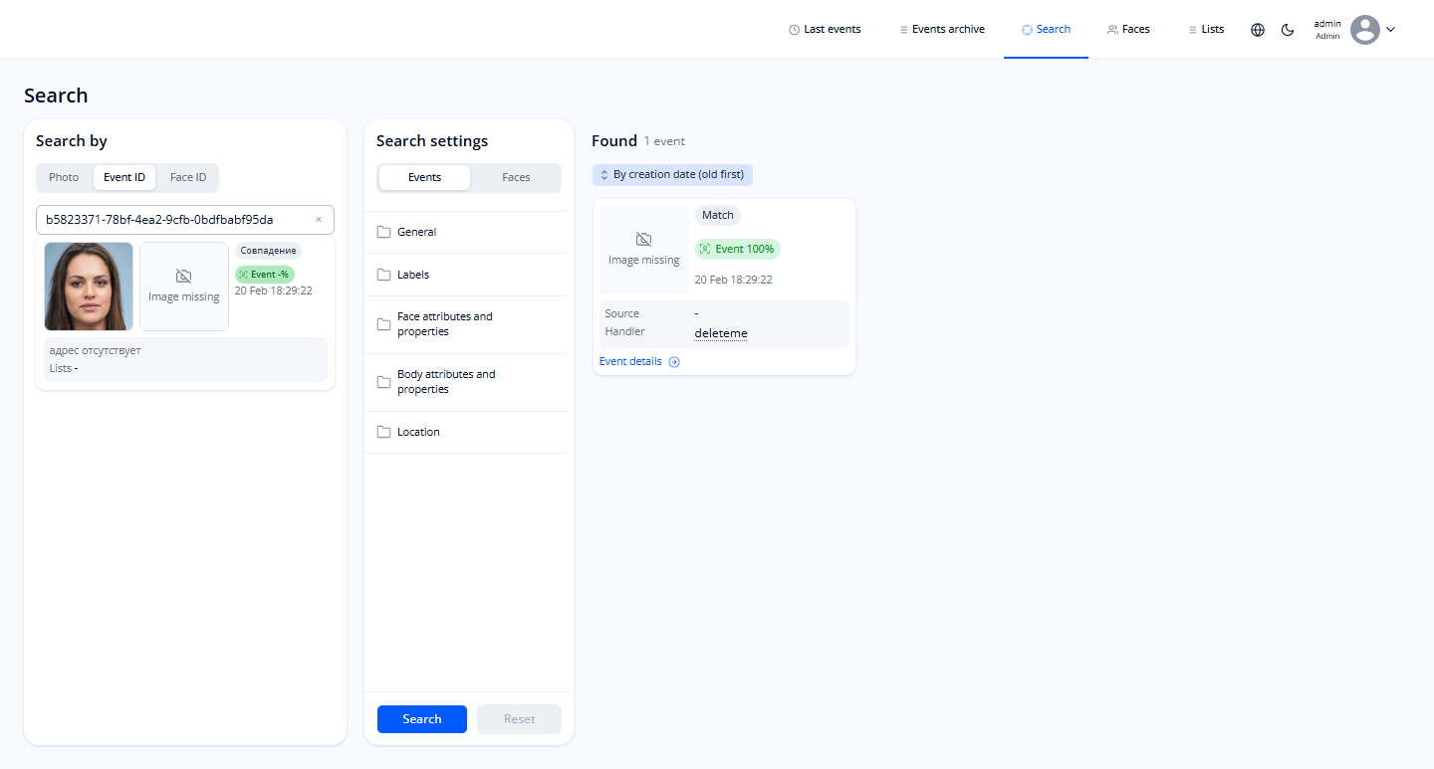Activate the Search navigation tab
This screenshot has width=1434, height=769.
(1046, 29)
